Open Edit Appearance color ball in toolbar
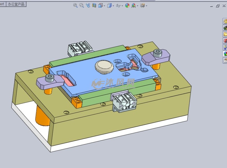 click(127, 6)
